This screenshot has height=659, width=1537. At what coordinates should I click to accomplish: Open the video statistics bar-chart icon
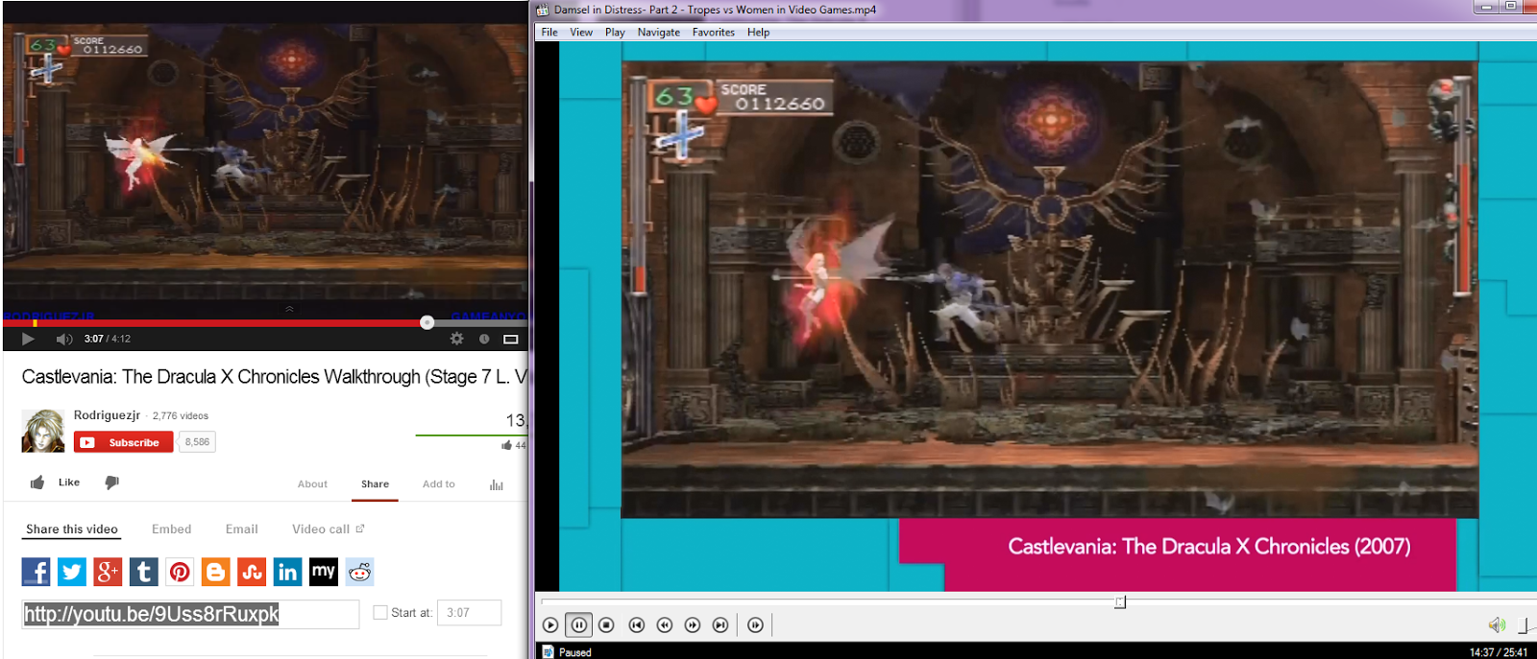click(x=497, y=484)
